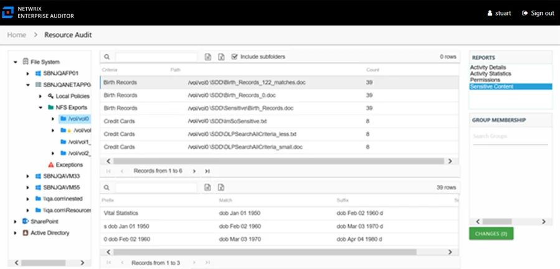Click the Sign out link
This screenshot has width=560, height=269.
pyautogui.click(x=538, y=13)
